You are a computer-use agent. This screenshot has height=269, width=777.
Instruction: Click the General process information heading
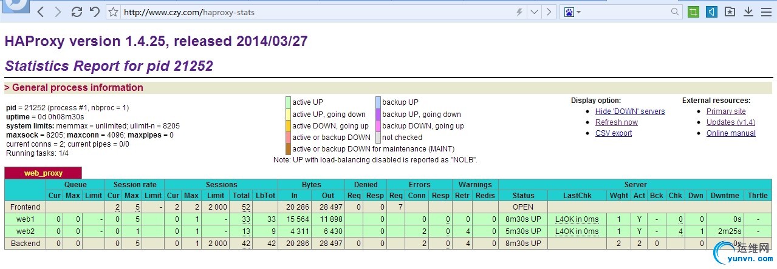[x=74, y=87]
